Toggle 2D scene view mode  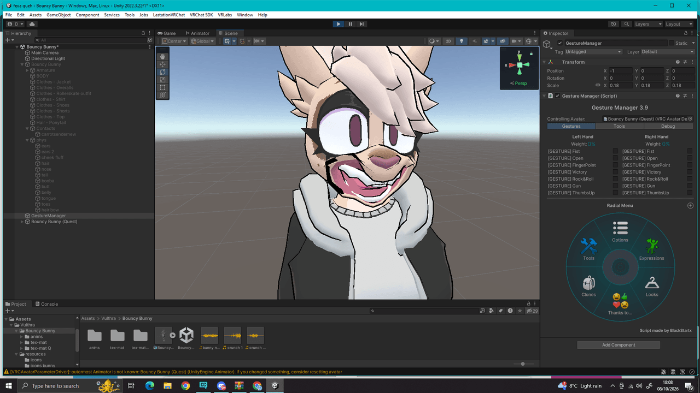pos(448,41)
